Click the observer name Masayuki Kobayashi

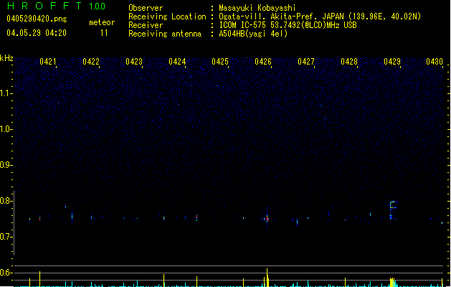(259, 7)
